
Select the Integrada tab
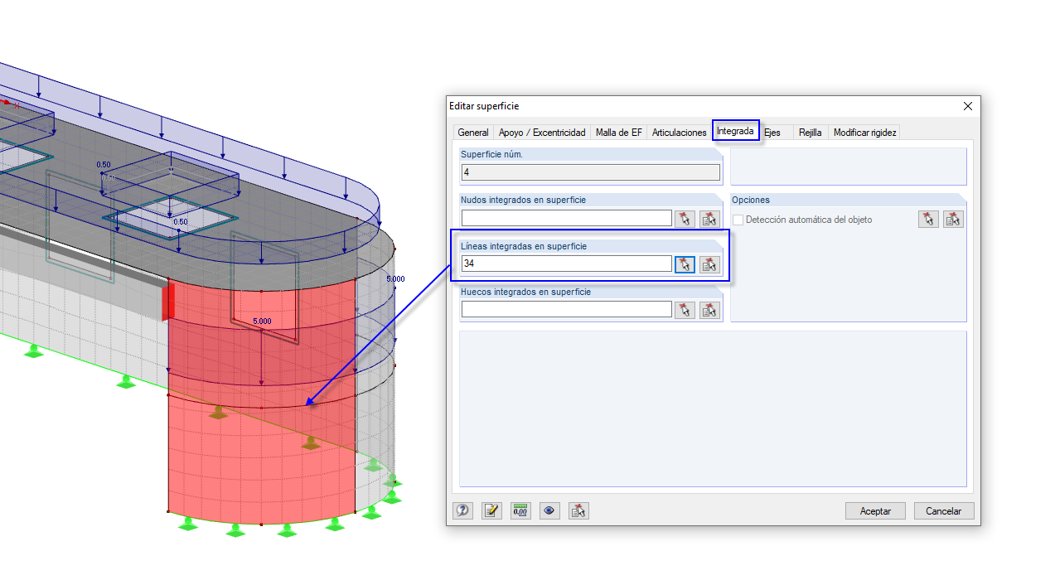tap(736, 131)
